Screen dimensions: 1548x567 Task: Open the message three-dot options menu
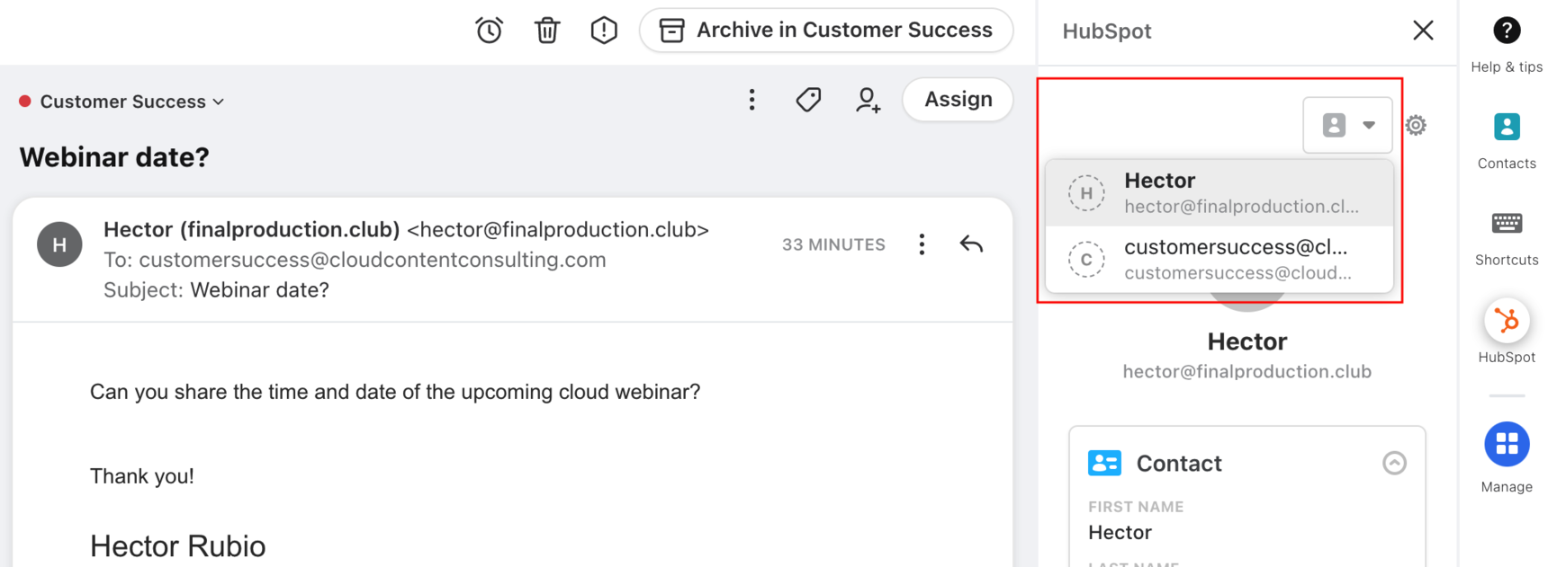pyautogui.click(x=922, y=244)
